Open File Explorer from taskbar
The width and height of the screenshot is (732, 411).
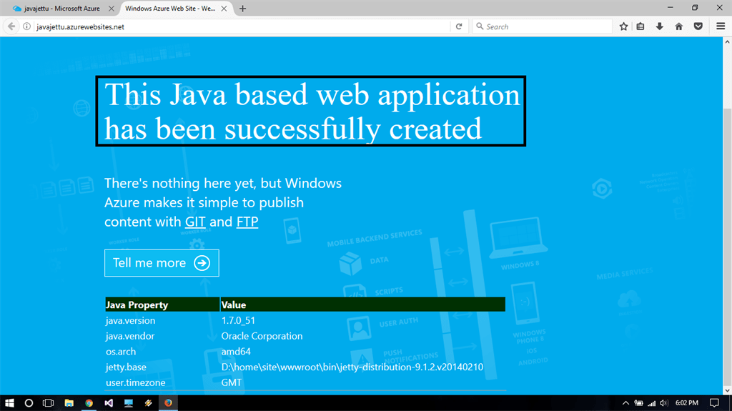pos(69,402)
